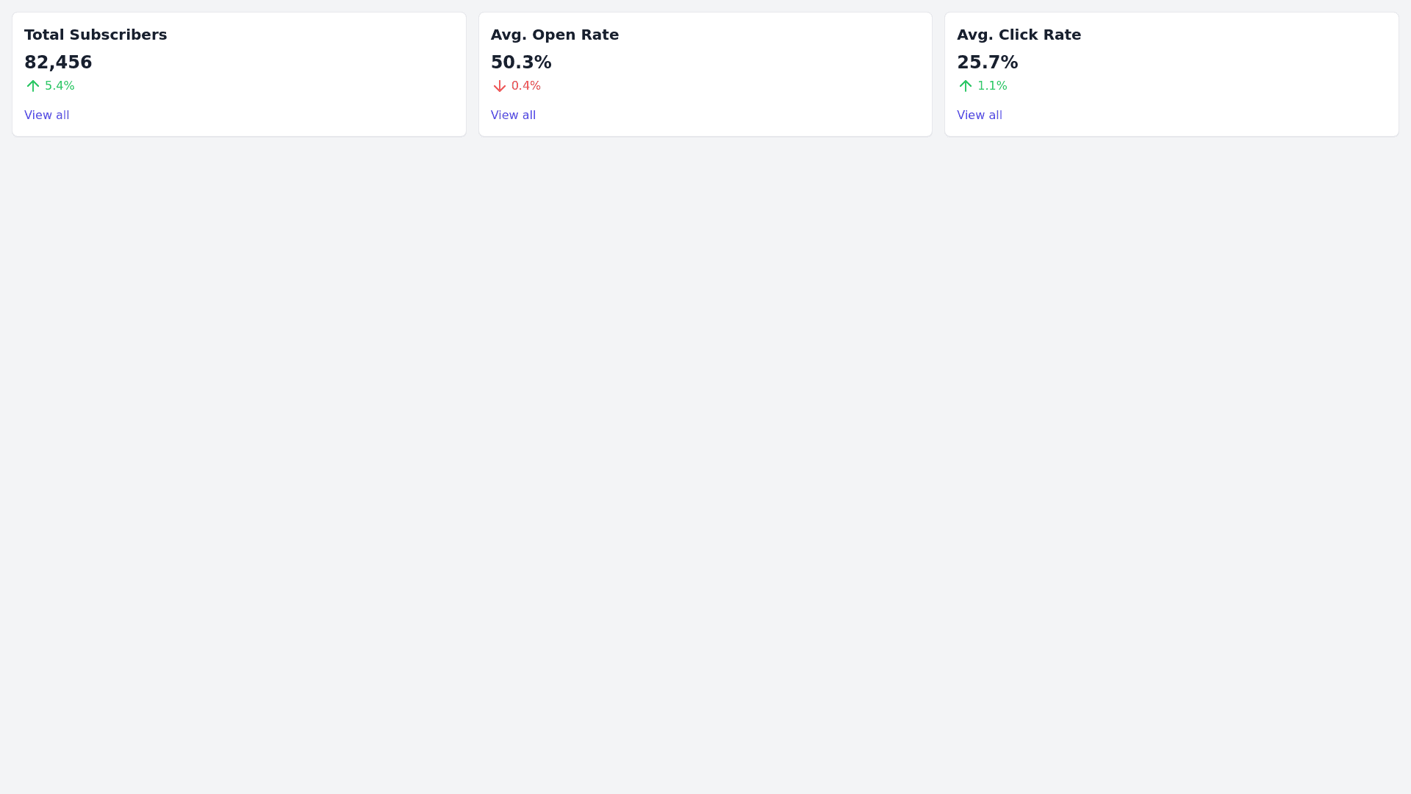Select the 25.7% click rate value

point(987,62)
